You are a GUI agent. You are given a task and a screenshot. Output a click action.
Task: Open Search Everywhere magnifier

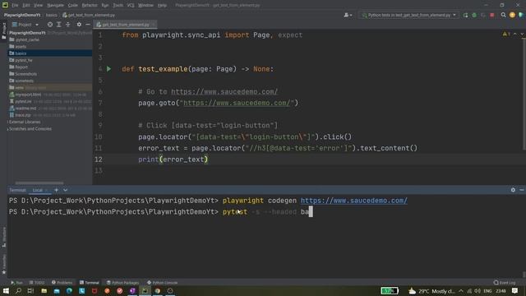click(503, 15)
